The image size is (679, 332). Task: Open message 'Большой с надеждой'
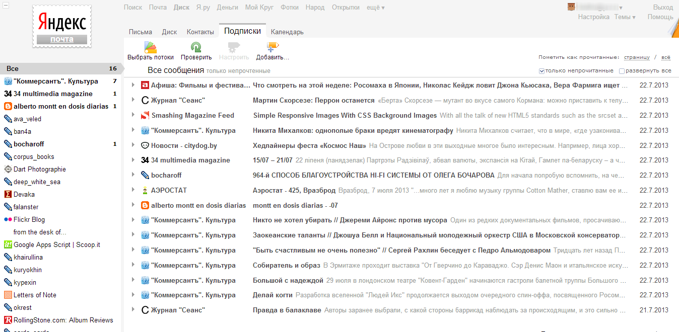[288, 280]
